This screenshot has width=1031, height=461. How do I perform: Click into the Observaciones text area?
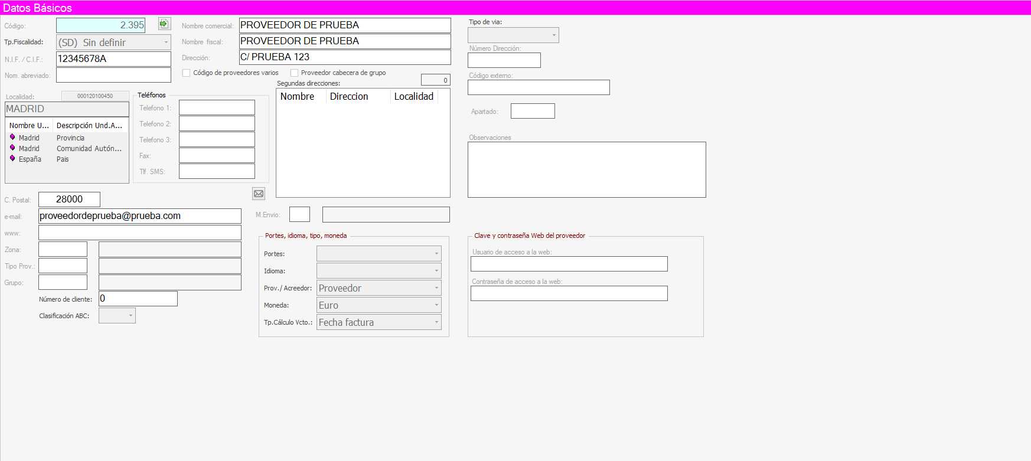pyautogui.click(x=586, y=169)
